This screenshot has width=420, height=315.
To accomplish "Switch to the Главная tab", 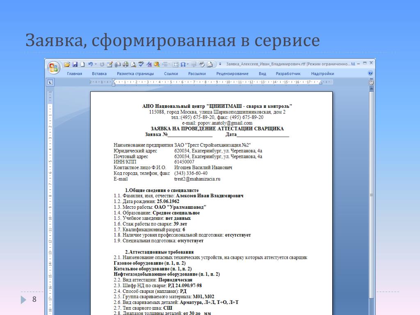I will (x=75, y=74).
